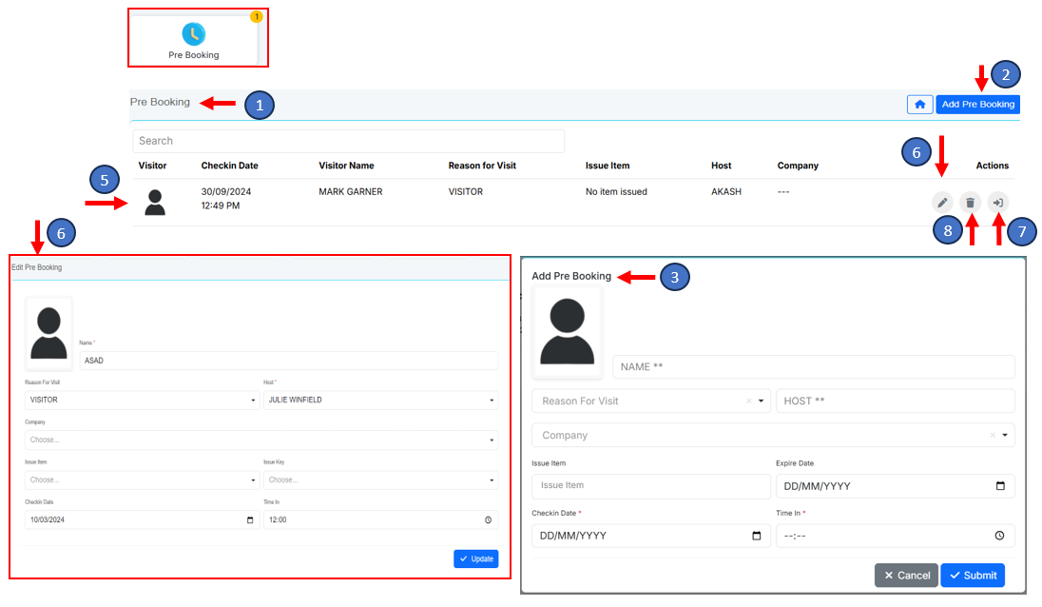
Task: Click the Update button in Edit form
Action: [475, 559]
